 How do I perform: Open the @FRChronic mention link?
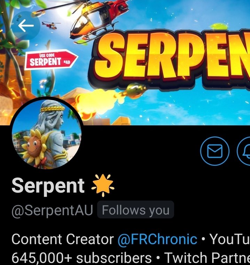(157, 239)
